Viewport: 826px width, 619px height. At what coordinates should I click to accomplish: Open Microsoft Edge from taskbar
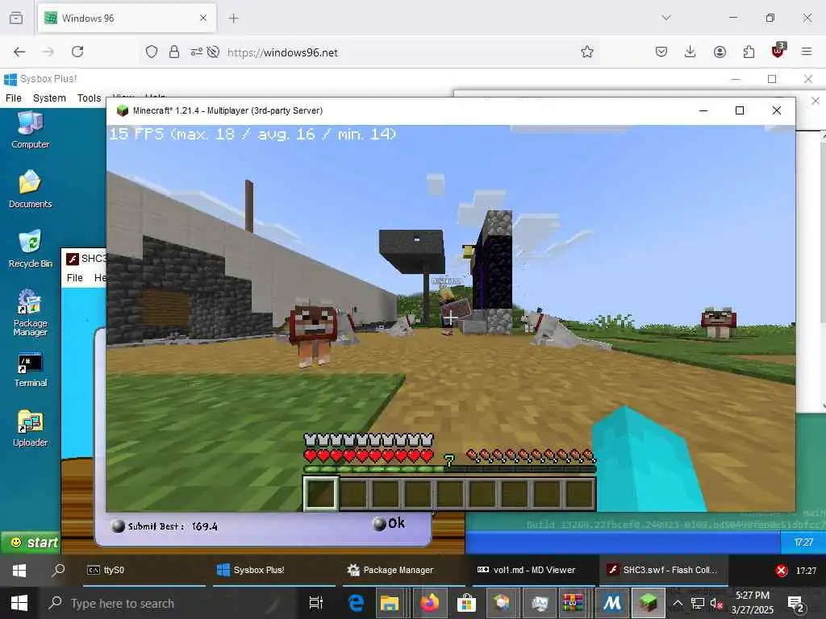coord(356,603)
